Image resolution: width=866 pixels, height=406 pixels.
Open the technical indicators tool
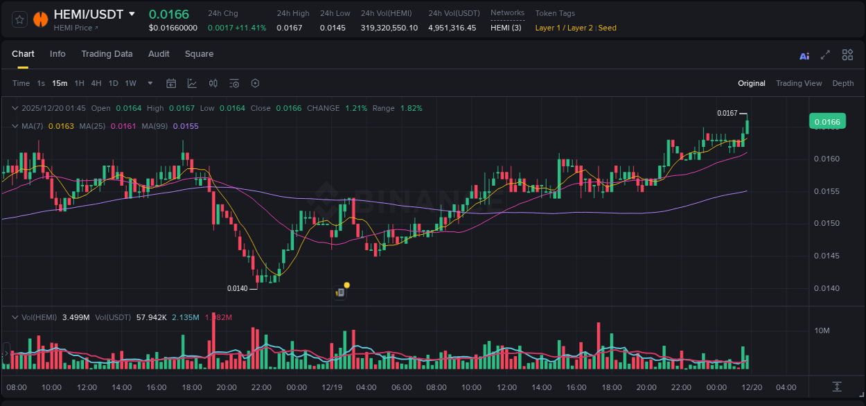tap(192, 83)
